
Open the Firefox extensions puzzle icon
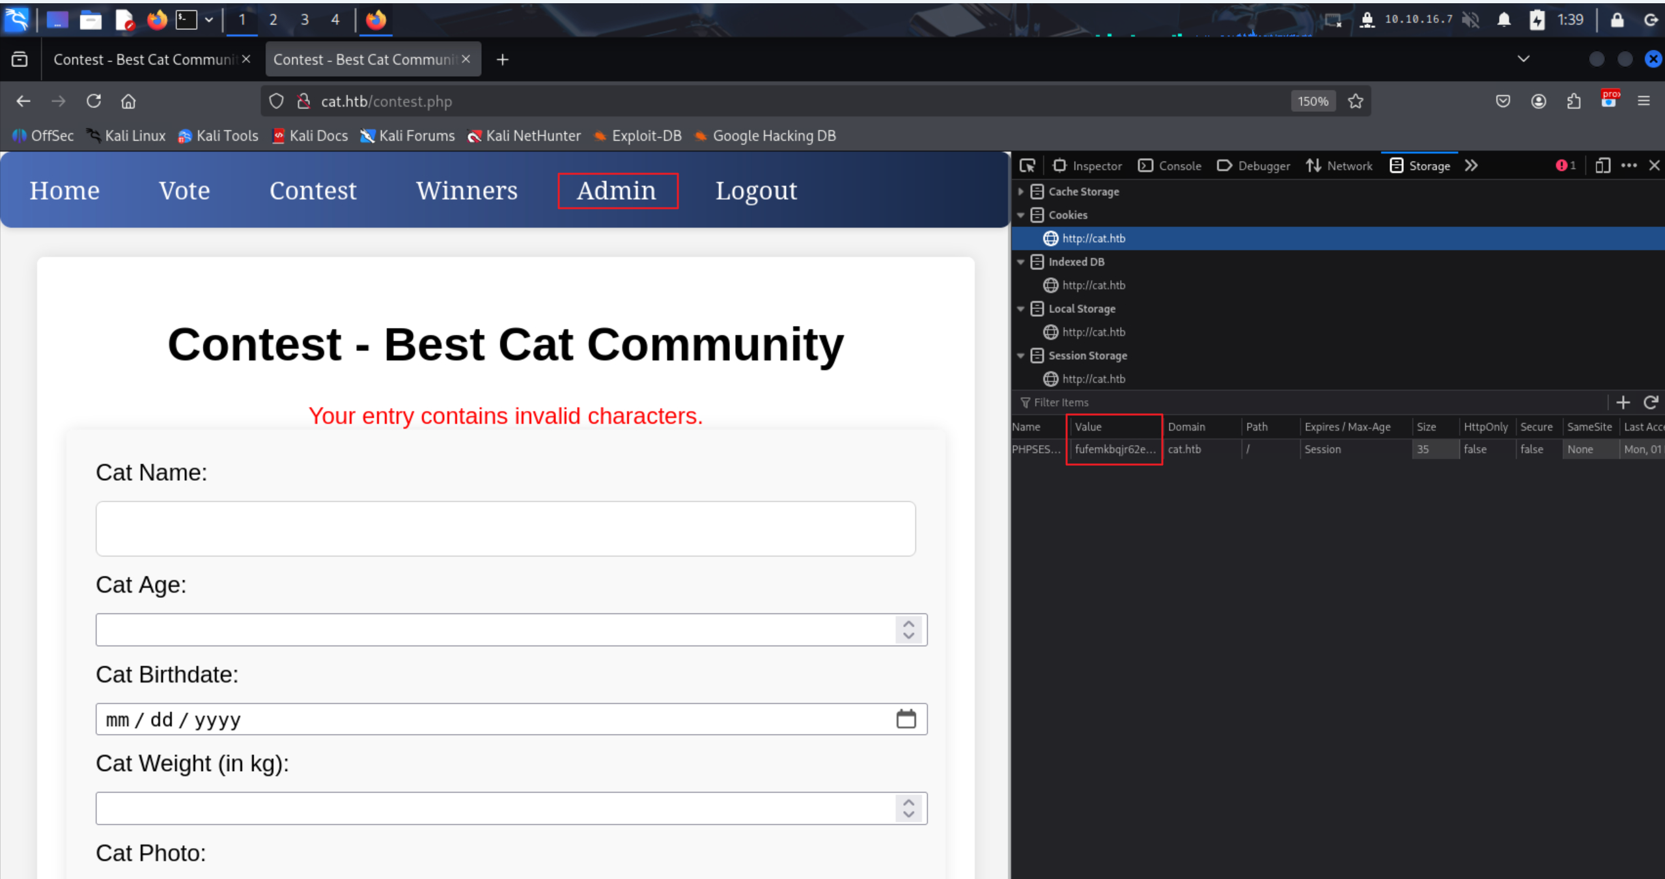pos(1573,101)
